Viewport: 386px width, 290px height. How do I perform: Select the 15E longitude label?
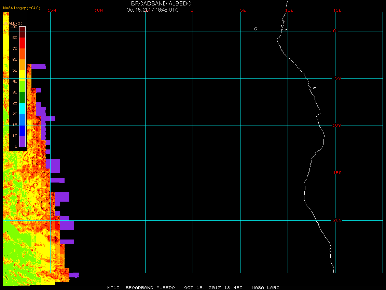pos(337,10)
